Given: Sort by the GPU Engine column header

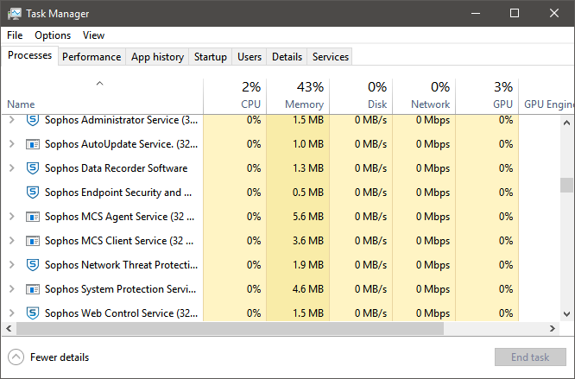Looking at the screenshot, I should (547, 97).
